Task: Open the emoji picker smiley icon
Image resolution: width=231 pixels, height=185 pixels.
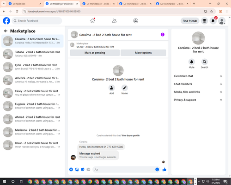Action: [x=157, y=169]
